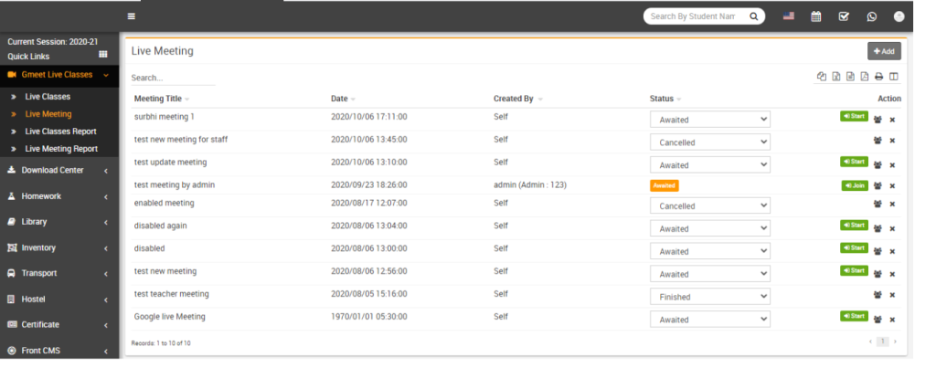This screenshot has width=936, height=368.
Task: View participants of surbhi meeting 1
Action: (878, 119)
